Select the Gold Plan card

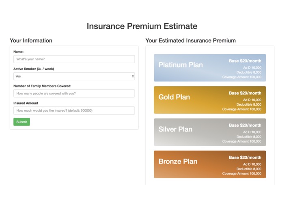click(x=210, y=100)
